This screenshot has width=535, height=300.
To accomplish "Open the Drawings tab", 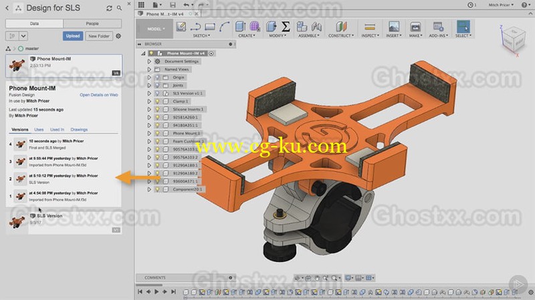I will point(79,129).
